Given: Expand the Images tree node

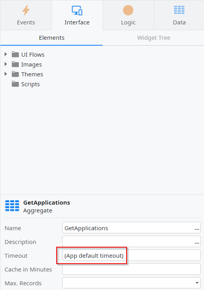Looking at the screenshot, I should tap(6, 64).
